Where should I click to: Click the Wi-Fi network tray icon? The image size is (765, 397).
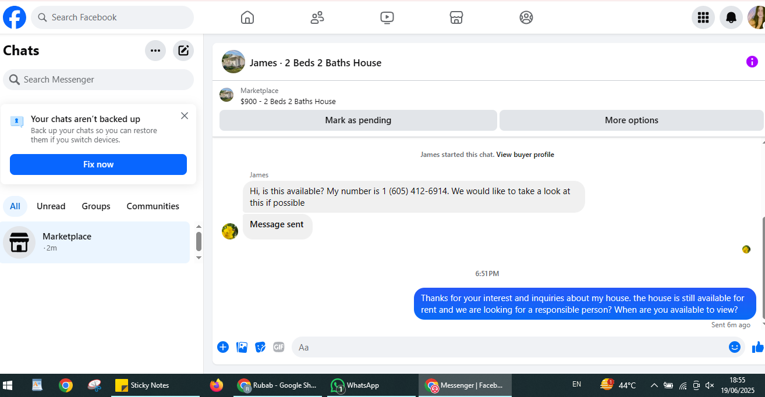click(682, 385)
